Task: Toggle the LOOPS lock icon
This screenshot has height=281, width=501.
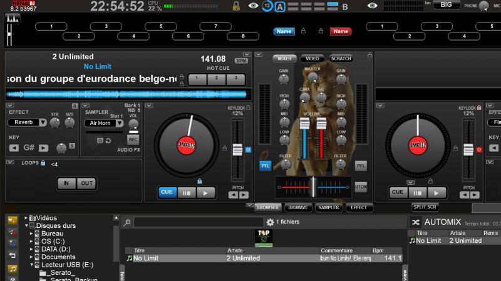Action: (x=43, y=163)
